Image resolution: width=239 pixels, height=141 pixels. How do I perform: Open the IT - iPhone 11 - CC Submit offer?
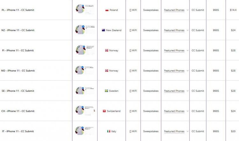18,131
